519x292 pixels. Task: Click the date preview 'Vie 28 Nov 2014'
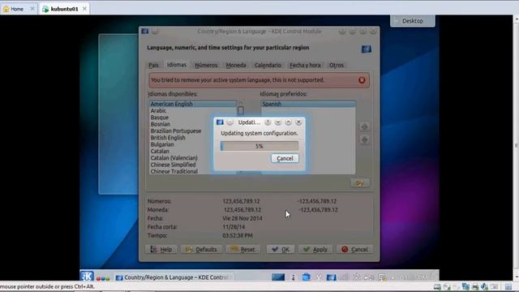pyautogui.click(x=242, y=218)
